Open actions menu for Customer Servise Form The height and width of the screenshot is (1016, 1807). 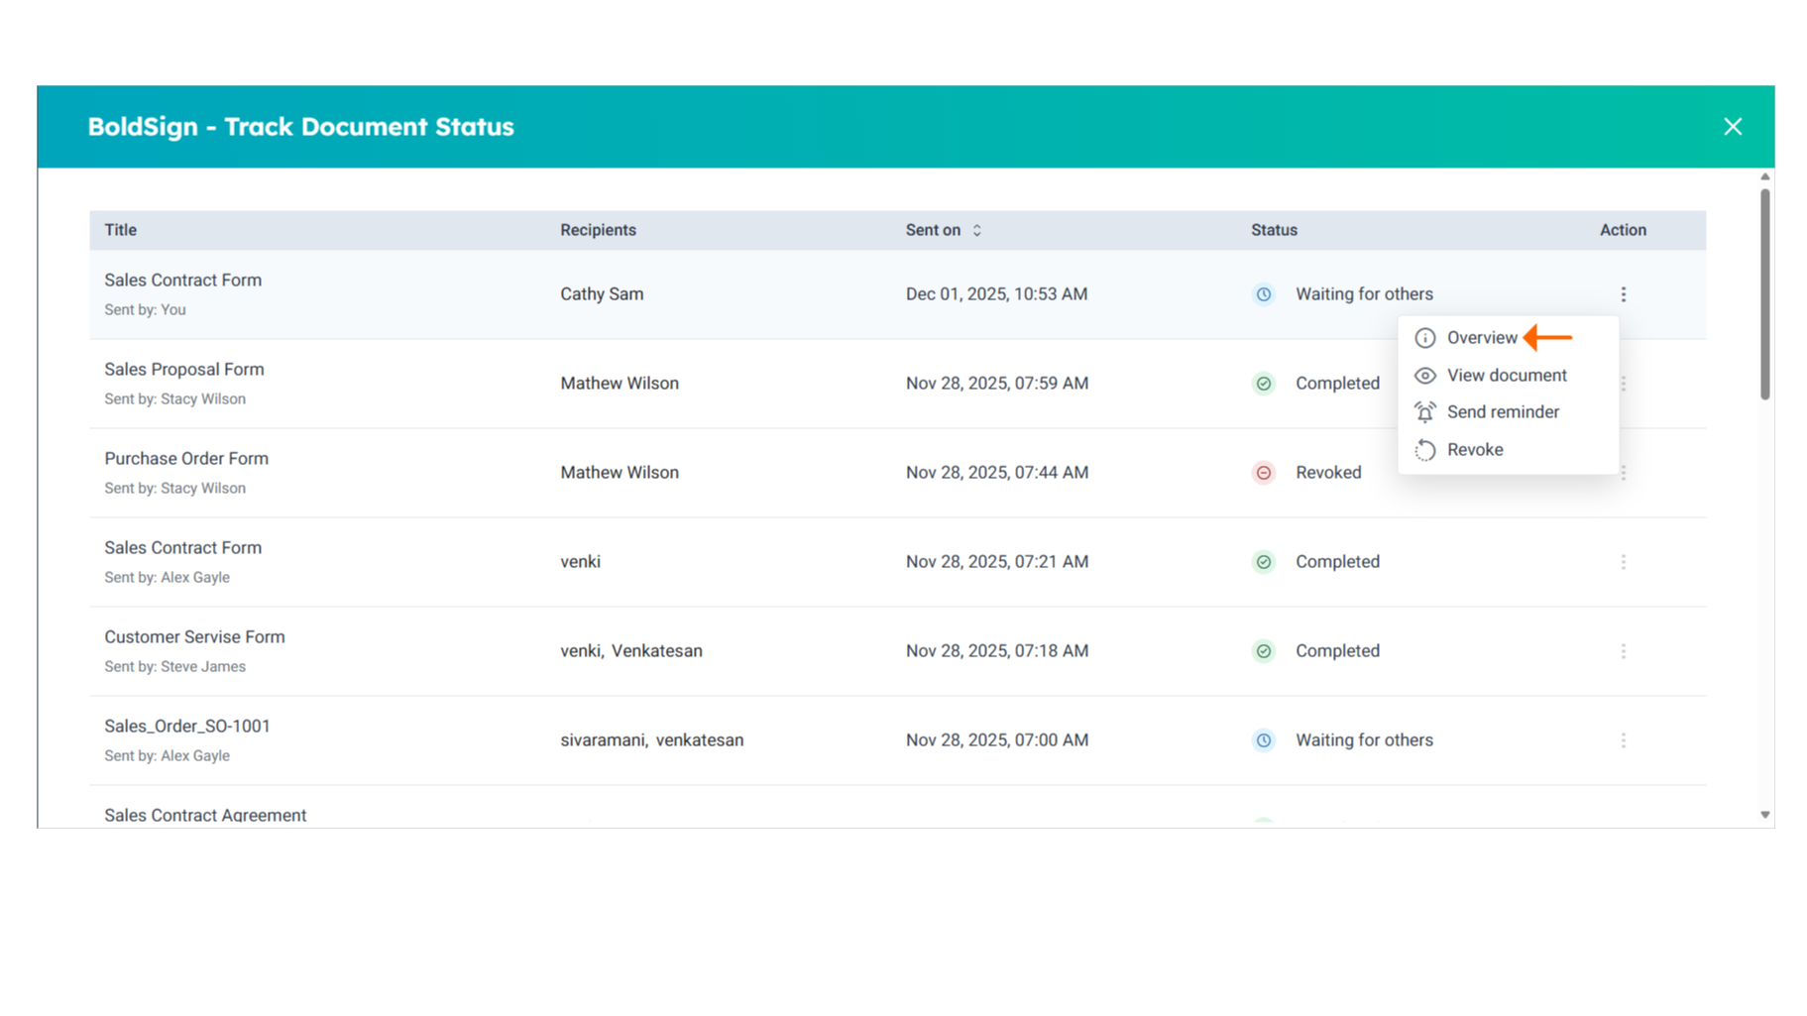(x=1623, y=651)
